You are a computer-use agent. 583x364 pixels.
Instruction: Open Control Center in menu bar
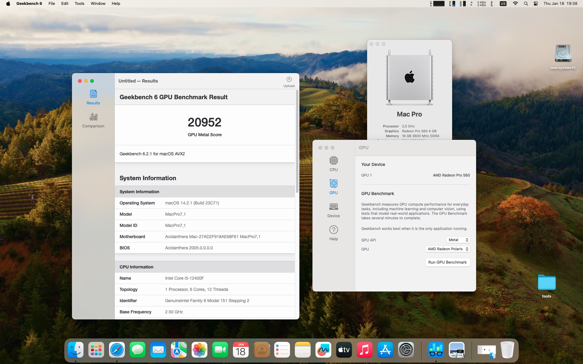[536, 4]
